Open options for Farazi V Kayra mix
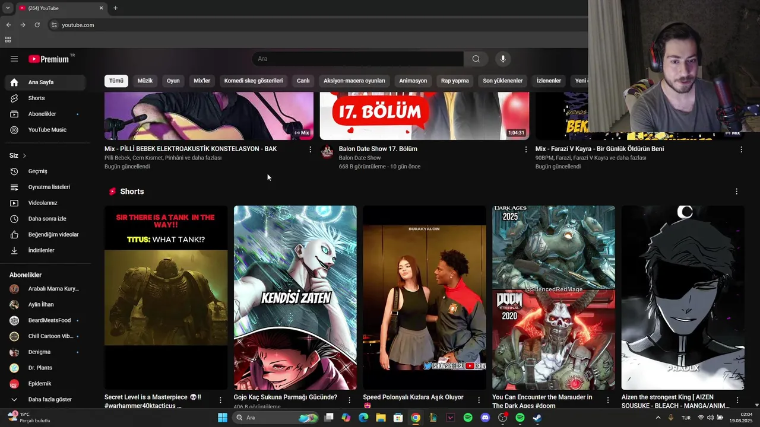 741,149
